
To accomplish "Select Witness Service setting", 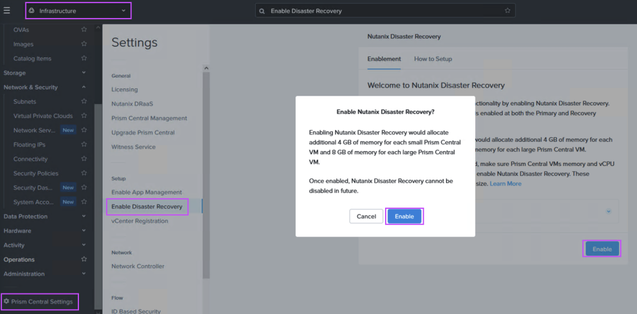I will click(133, 147).
